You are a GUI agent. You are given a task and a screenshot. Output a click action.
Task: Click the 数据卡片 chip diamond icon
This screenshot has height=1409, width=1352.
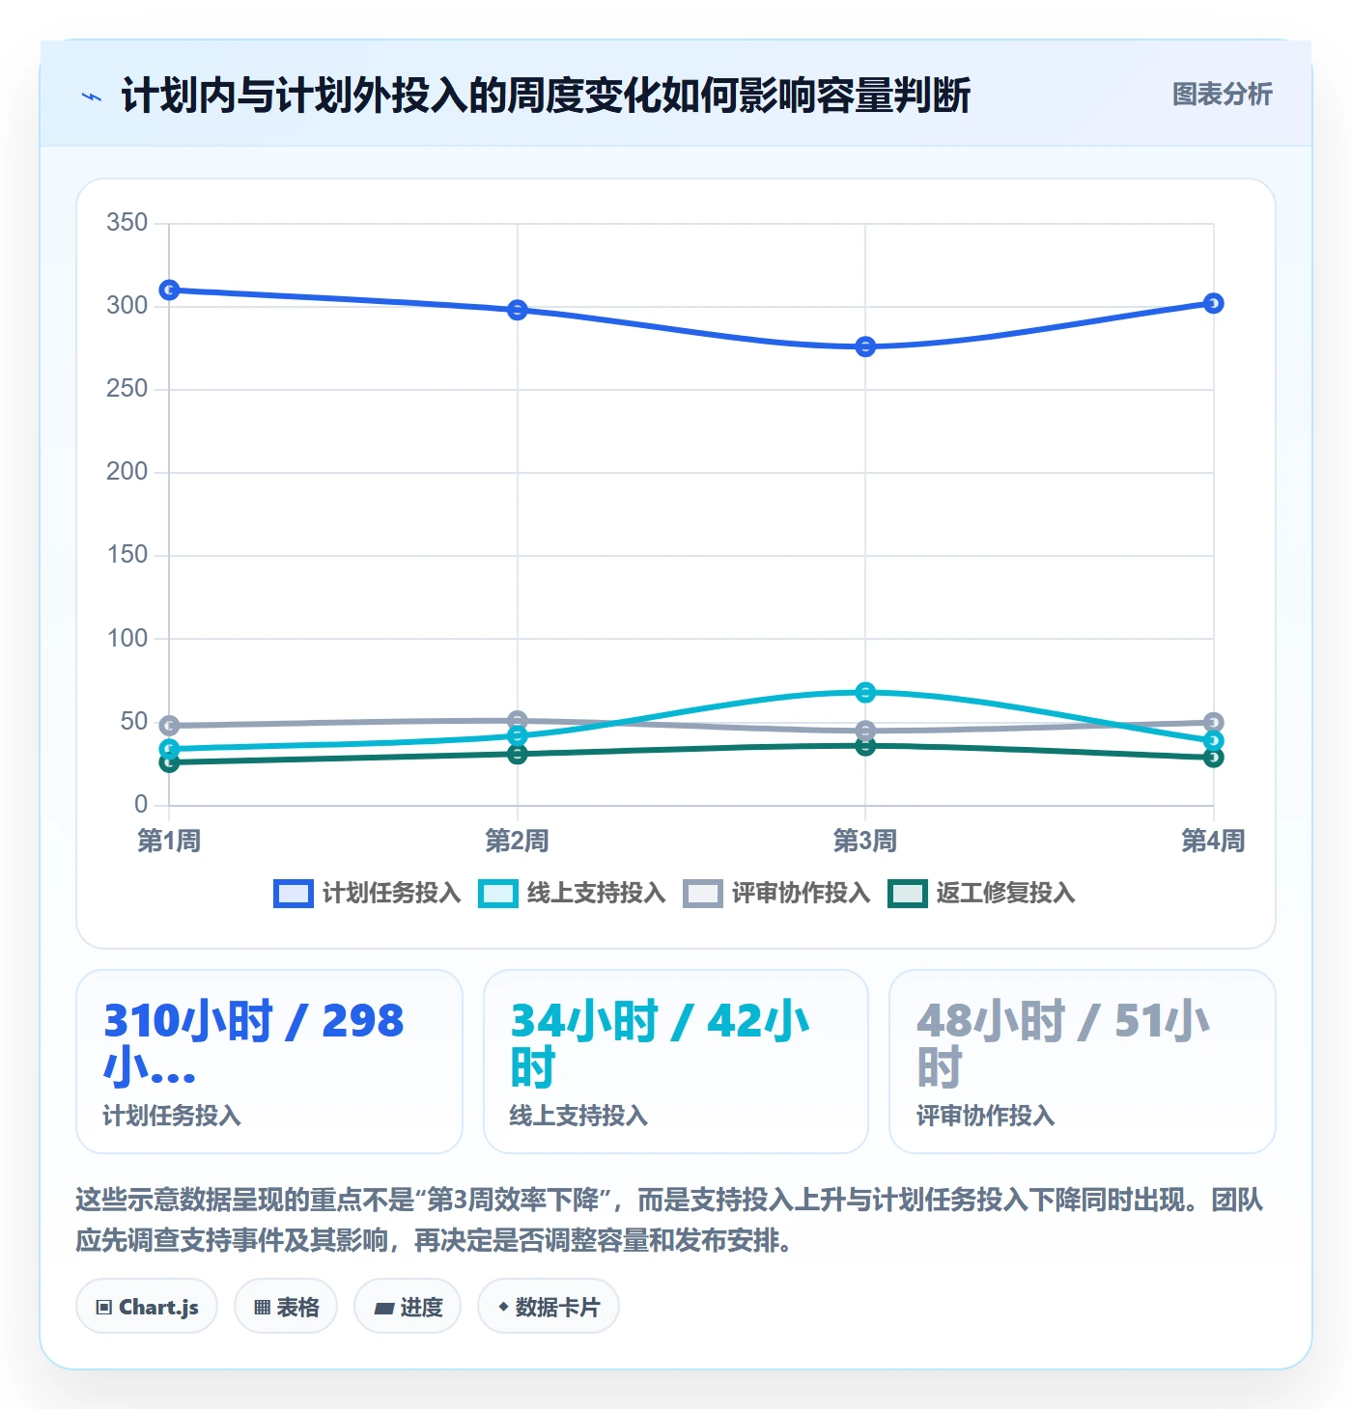[503, 1307]
